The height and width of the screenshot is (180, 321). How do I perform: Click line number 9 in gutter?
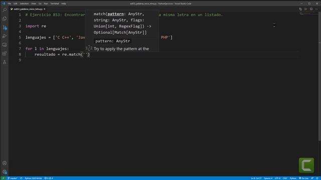20,60
